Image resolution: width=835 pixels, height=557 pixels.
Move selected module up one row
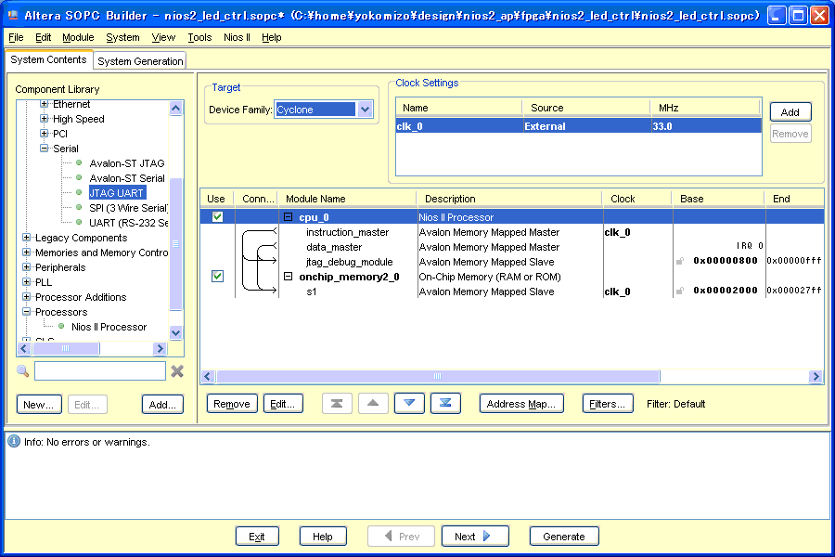pos(373,404)
